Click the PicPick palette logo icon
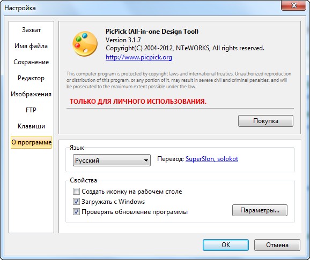The width and height of the screenshot is (310, 260). (x=85, y=44)
